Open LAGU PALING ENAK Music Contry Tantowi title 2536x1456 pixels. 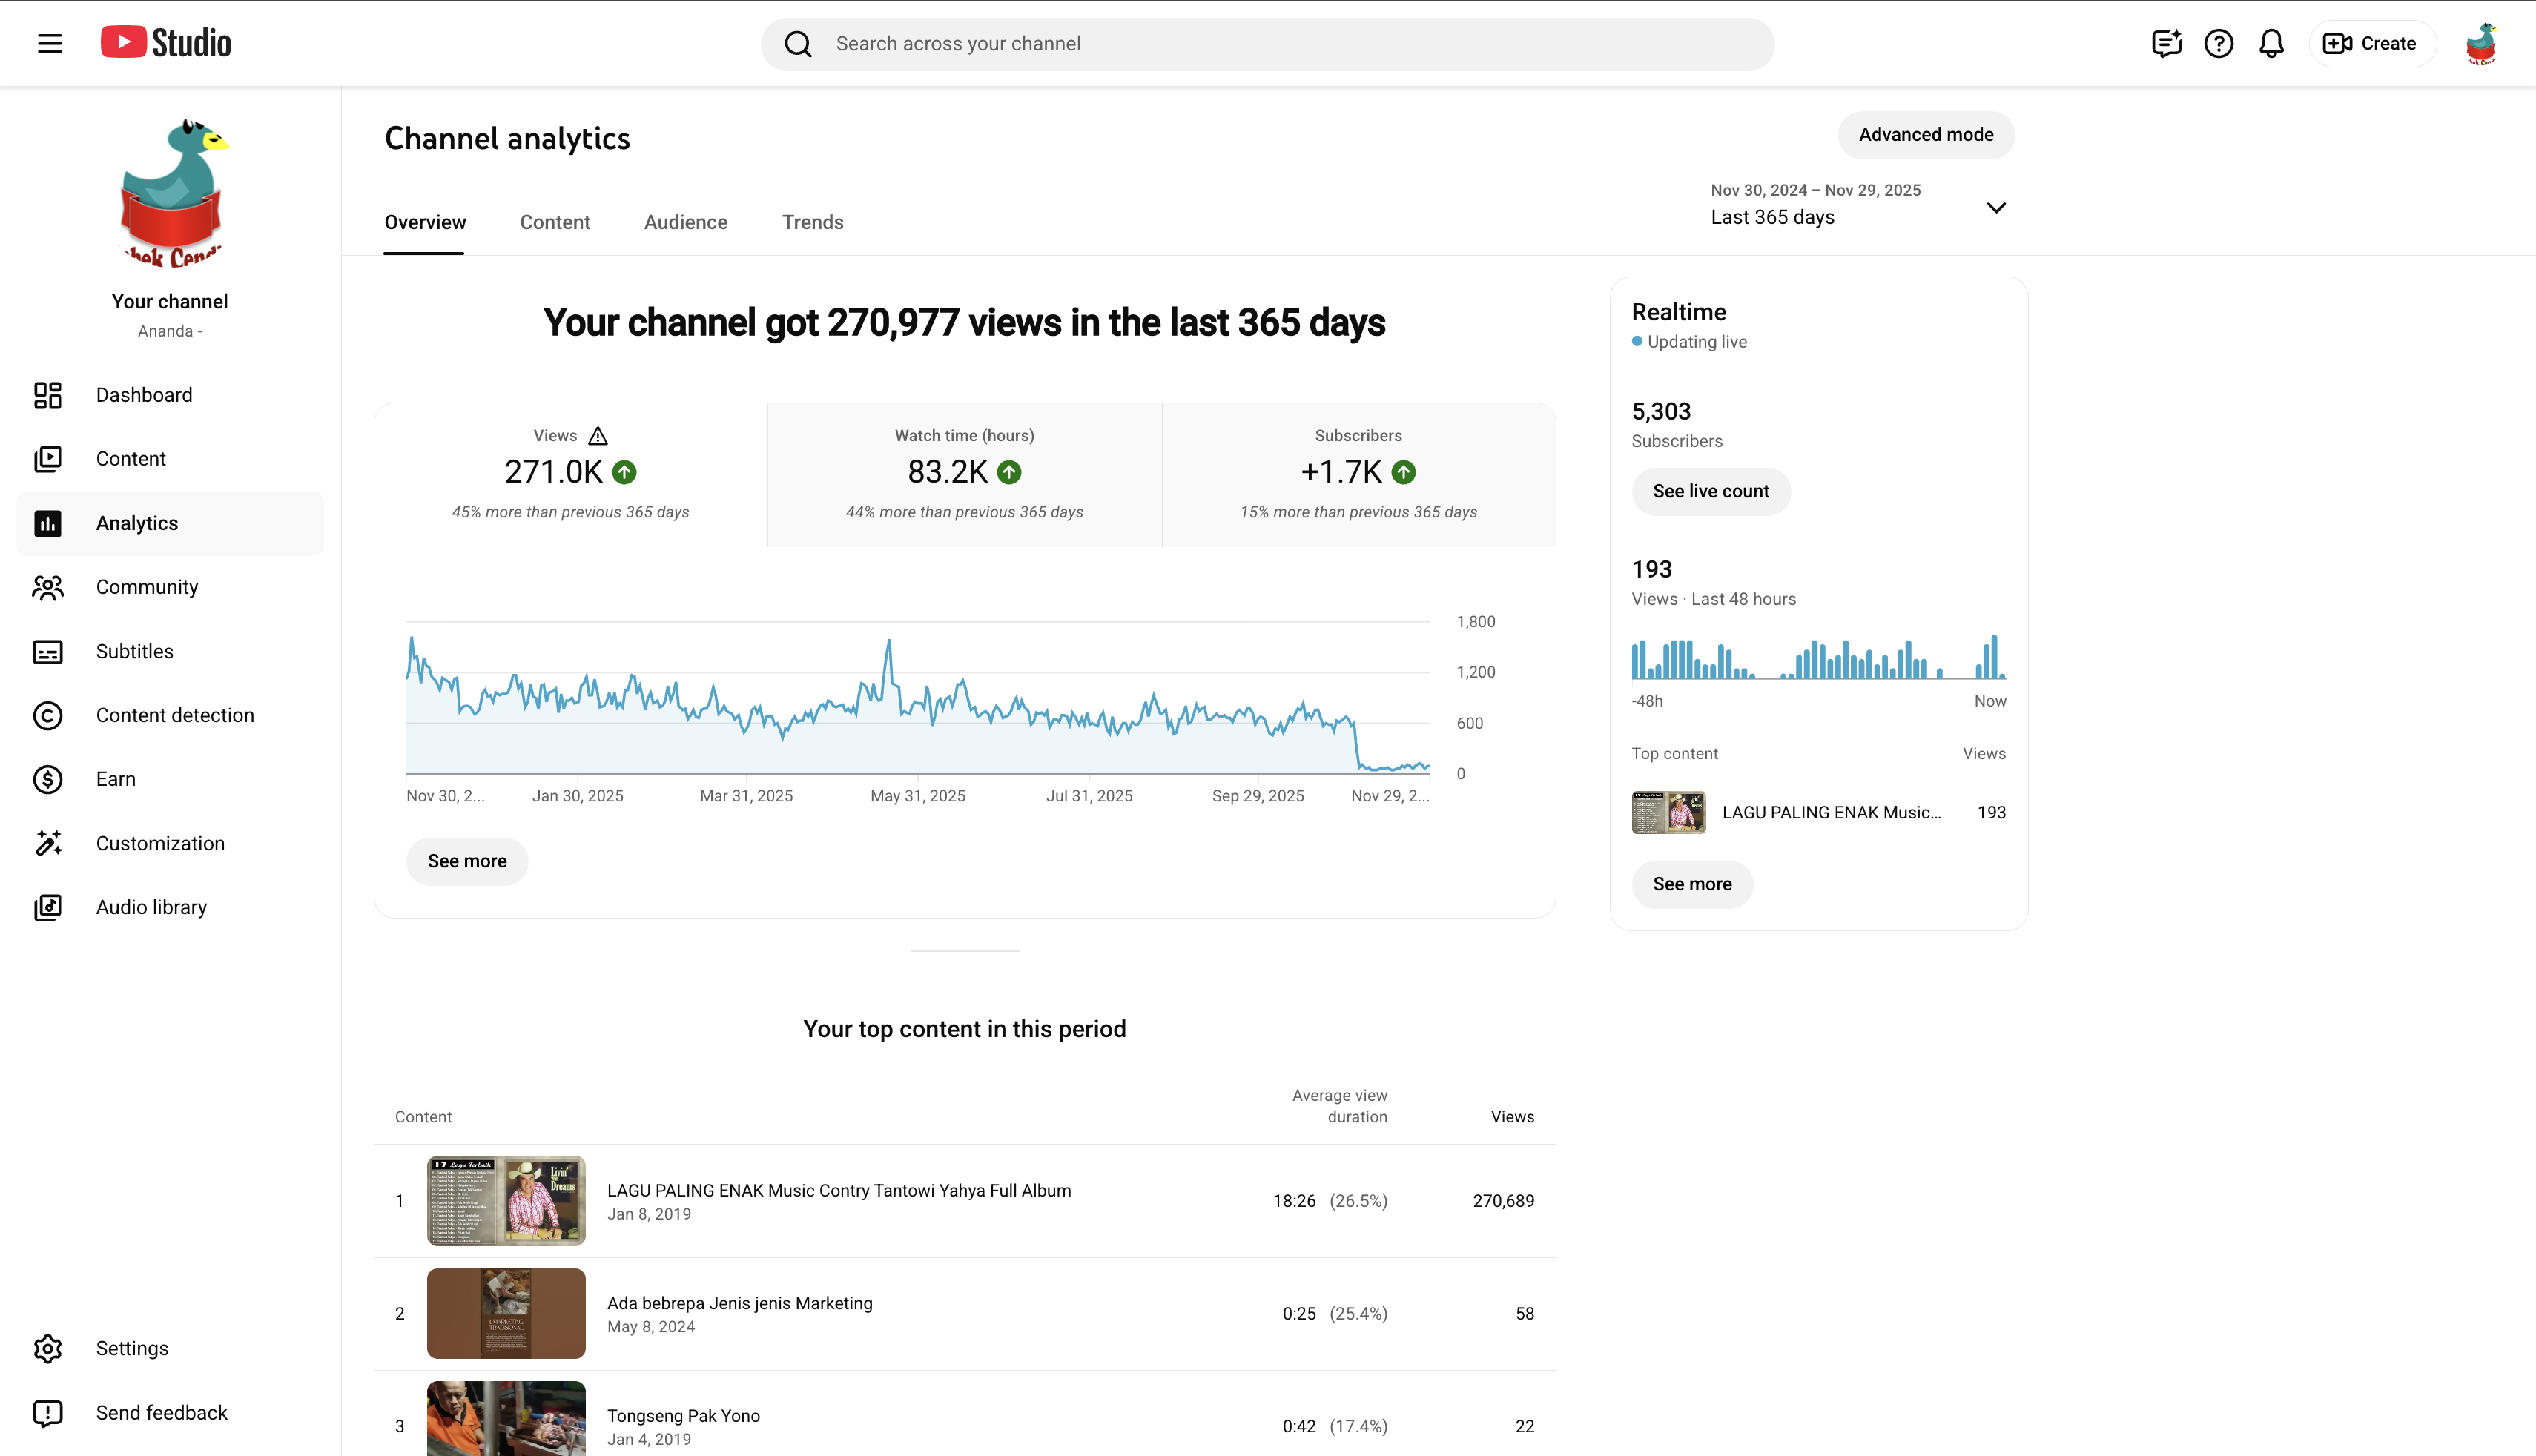(839, 1190)
